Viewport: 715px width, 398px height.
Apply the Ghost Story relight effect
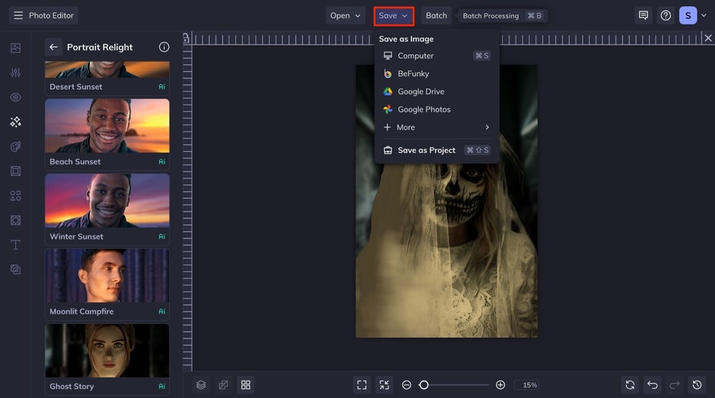(x=107, y=359)
